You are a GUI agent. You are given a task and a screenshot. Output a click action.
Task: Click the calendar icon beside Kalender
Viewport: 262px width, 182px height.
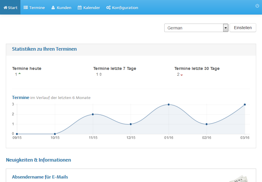click(x=80, y=8)
